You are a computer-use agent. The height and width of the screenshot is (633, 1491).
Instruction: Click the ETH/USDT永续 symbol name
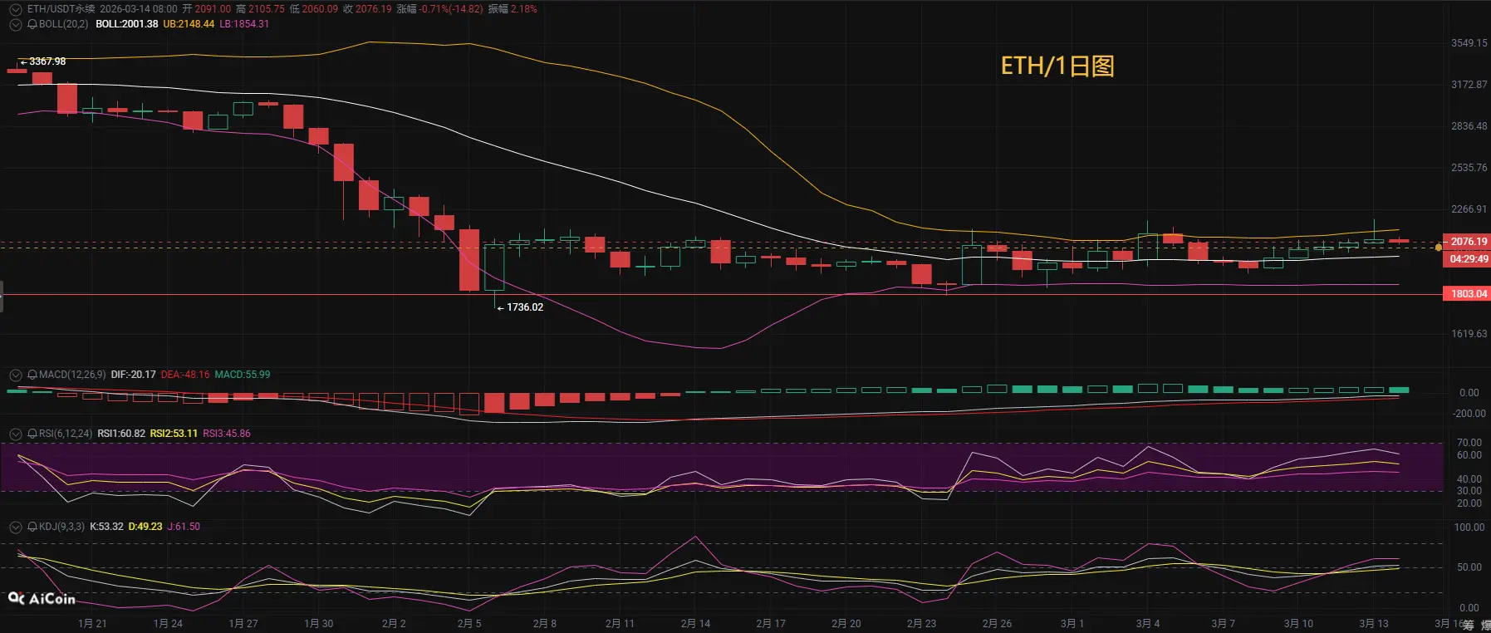click(61, 9)
